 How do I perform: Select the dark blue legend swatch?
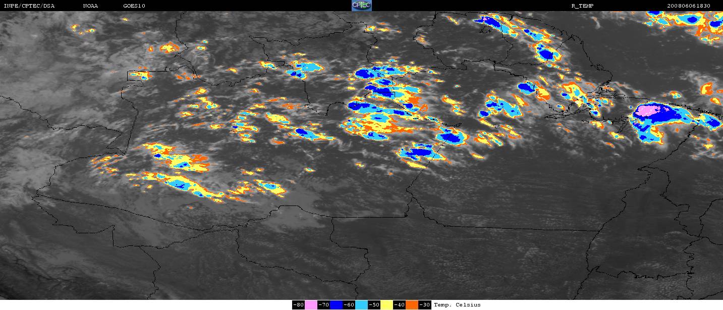point(336,305)
